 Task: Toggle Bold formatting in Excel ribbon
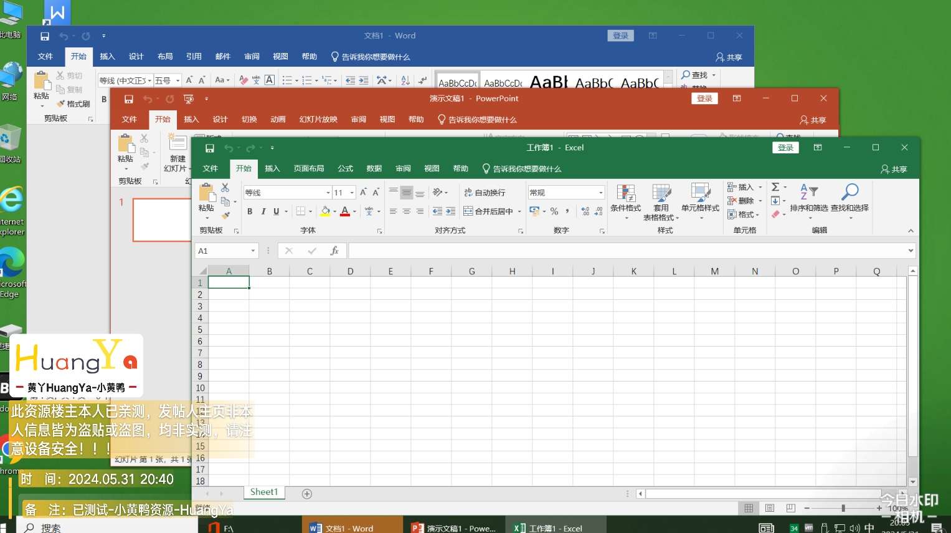tap(250, 211)
